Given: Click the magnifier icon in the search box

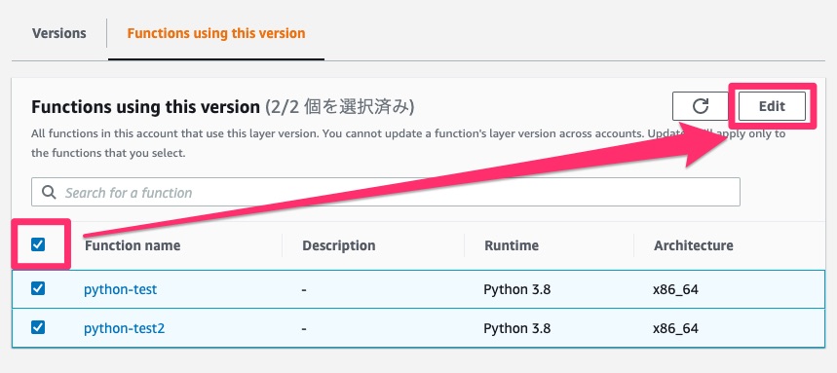Looking at the screenshot, I should [x=49, y=192].
